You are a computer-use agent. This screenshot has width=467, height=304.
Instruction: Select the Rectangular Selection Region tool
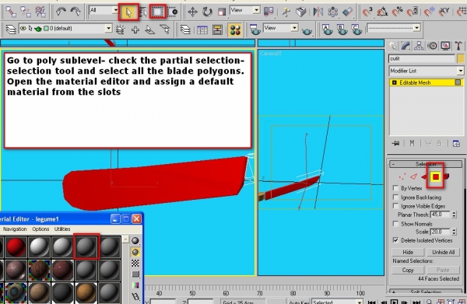pos(157,12)
